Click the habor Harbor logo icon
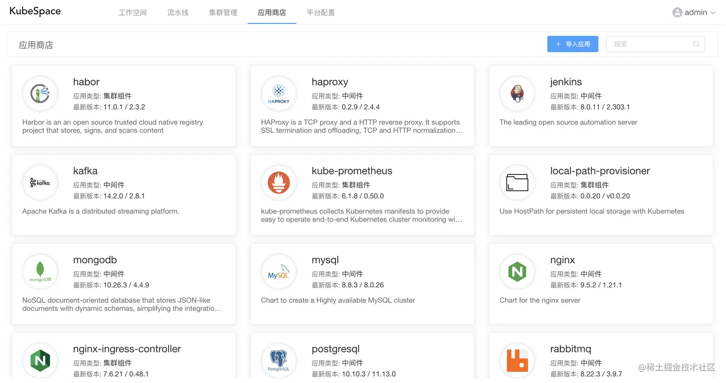Image resolution: width=726 pixels, height=383 pixels. [x=40, y=93]
